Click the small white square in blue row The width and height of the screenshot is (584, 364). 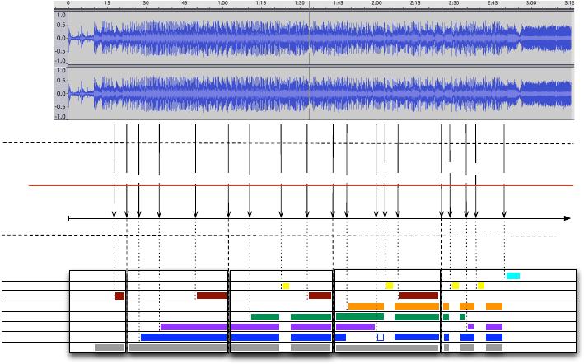click(380, 337)
